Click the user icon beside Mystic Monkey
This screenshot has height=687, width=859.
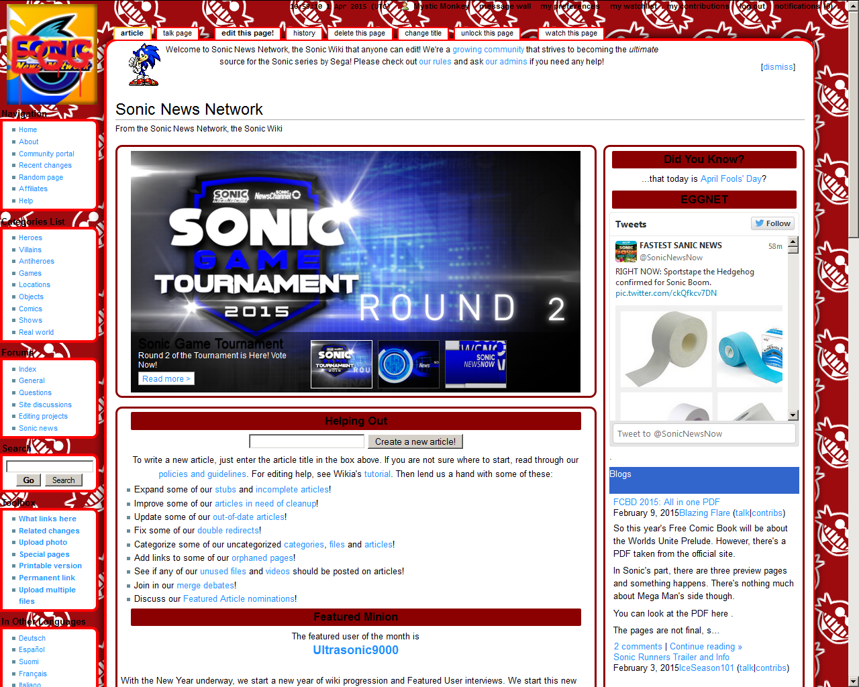(405, 6)
